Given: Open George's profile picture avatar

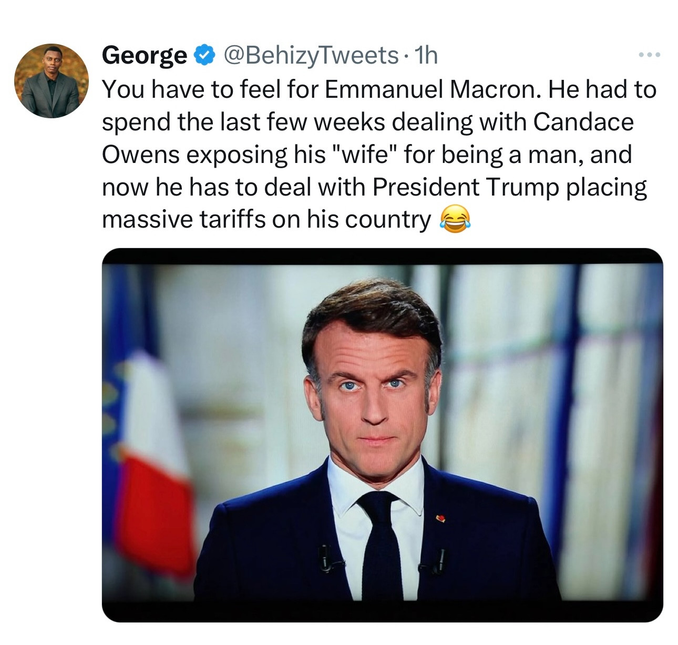Looking at the screenshot, I should (52, 80).
